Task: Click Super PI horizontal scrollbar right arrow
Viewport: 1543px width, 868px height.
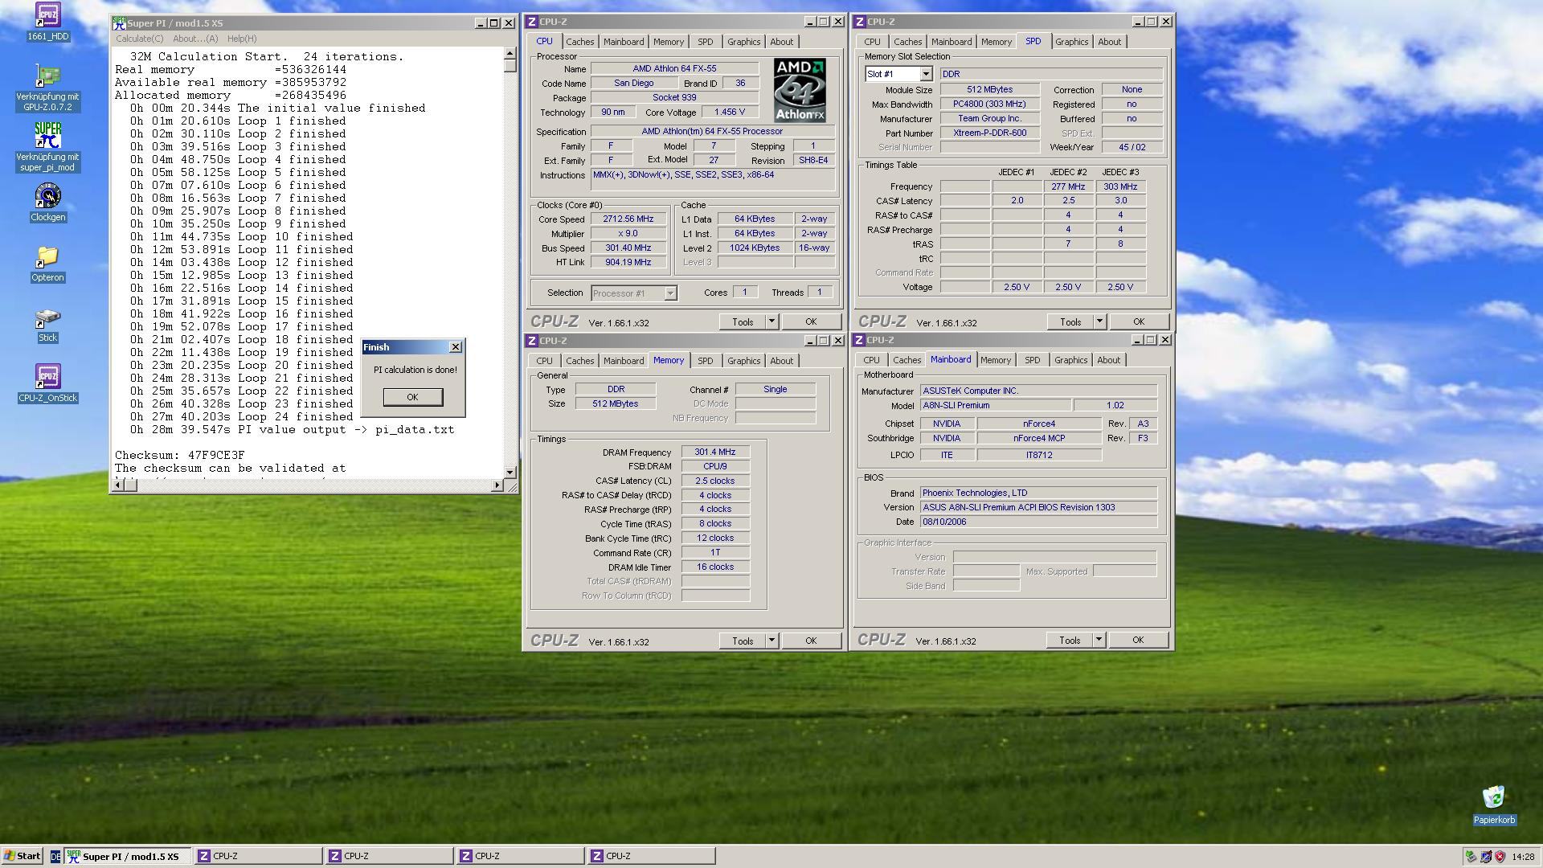Action: coord(497,485)
